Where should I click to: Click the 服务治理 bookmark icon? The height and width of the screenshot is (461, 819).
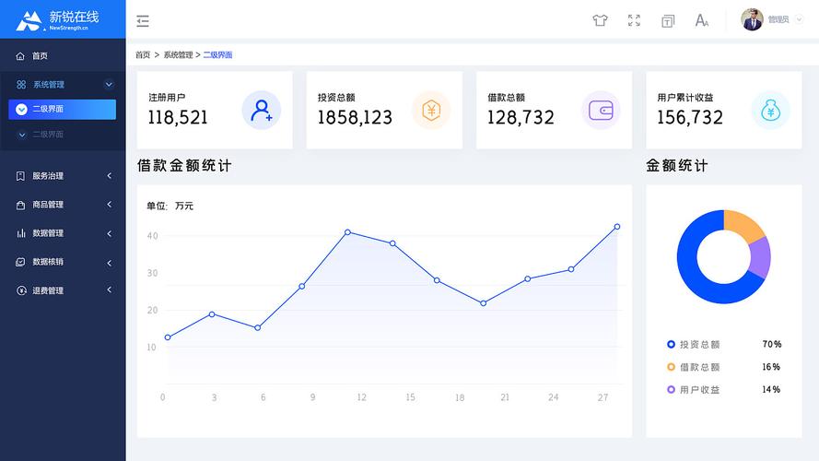click(20, 175)
